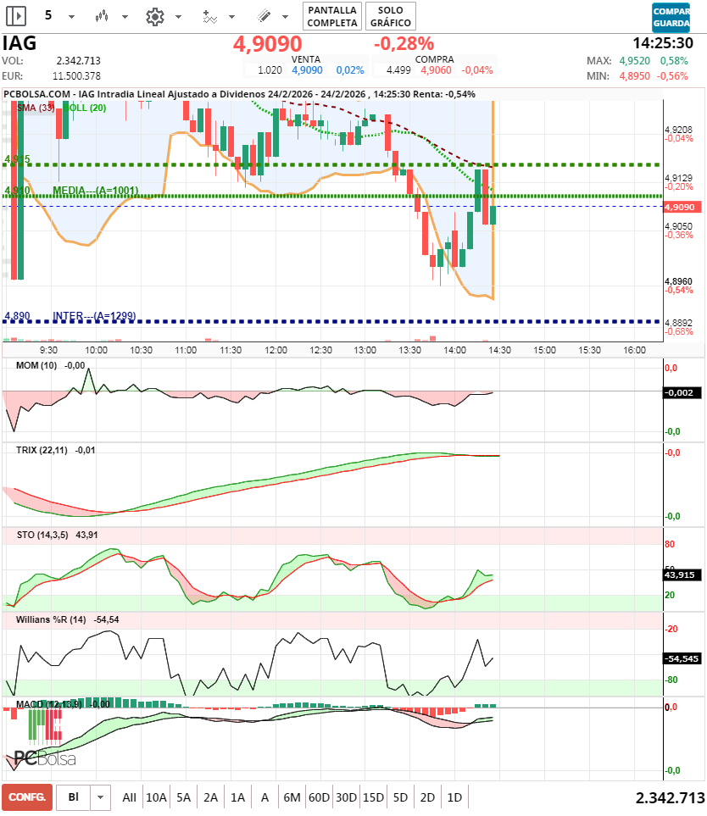Select the 2A time range

pyautogui.click(x=210, y=797)
